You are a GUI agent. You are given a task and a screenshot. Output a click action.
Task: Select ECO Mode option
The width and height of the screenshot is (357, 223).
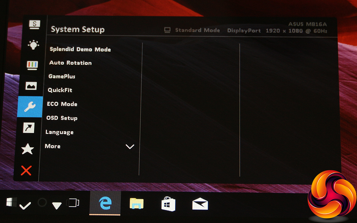tap(62, 104)
